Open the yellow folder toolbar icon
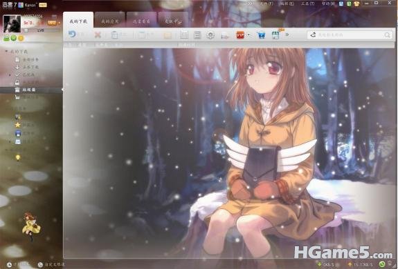398x269 pixels. [x=168, y=35]
